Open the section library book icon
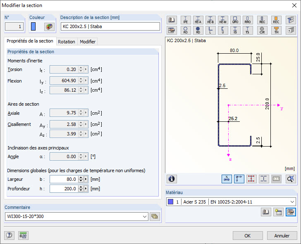Screen dimensions: 301x244 [x=172, y=20]
